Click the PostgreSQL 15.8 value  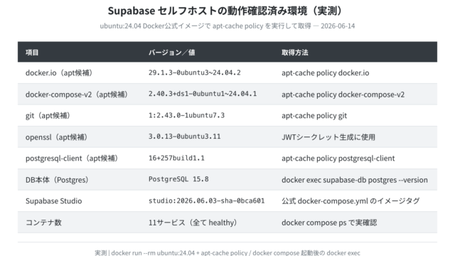pyautogui.click(x=178, y=179)
